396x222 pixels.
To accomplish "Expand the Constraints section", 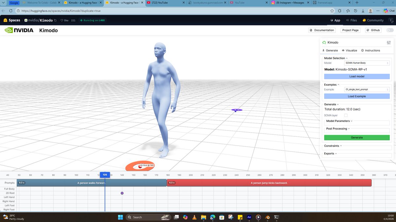I will point(333,146).
